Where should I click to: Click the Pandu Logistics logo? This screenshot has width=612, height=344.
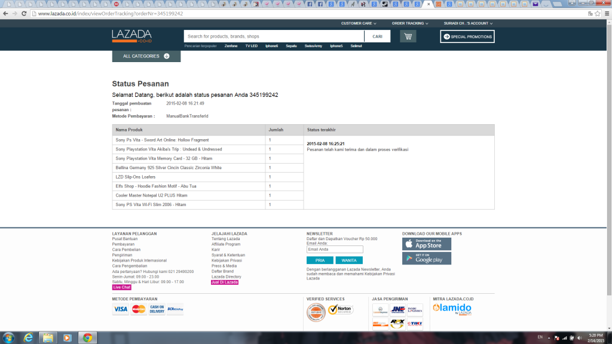[x=415, y=310]
